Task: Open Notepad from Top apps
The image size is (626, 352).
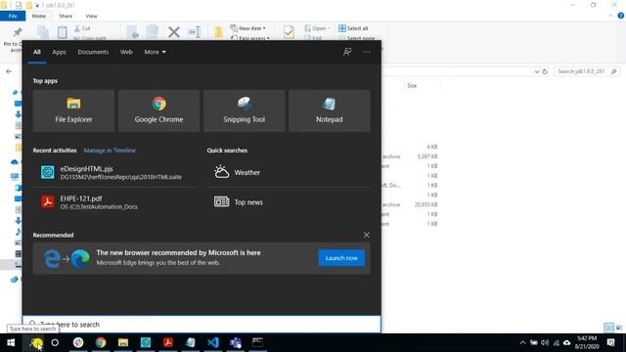Action: (329, 110)
